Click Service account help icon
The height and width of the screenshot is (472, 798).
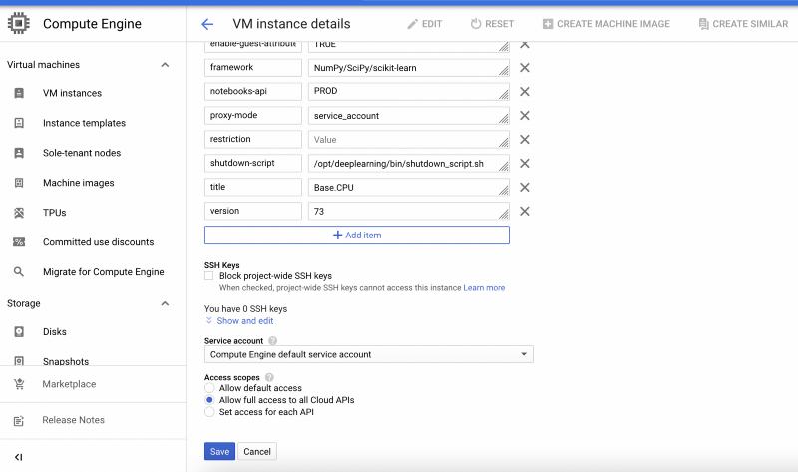click(272, 341)
